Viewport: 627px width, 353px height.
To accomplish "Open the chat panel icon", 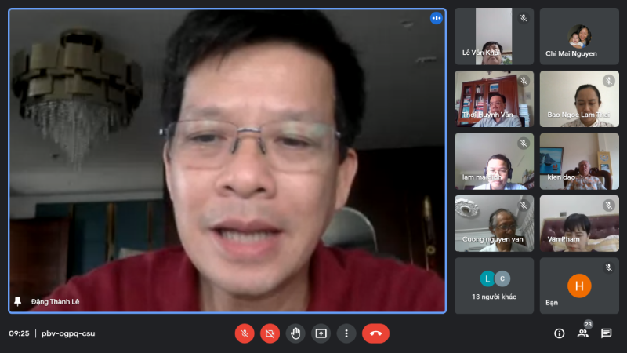I will tap(607, 333).
